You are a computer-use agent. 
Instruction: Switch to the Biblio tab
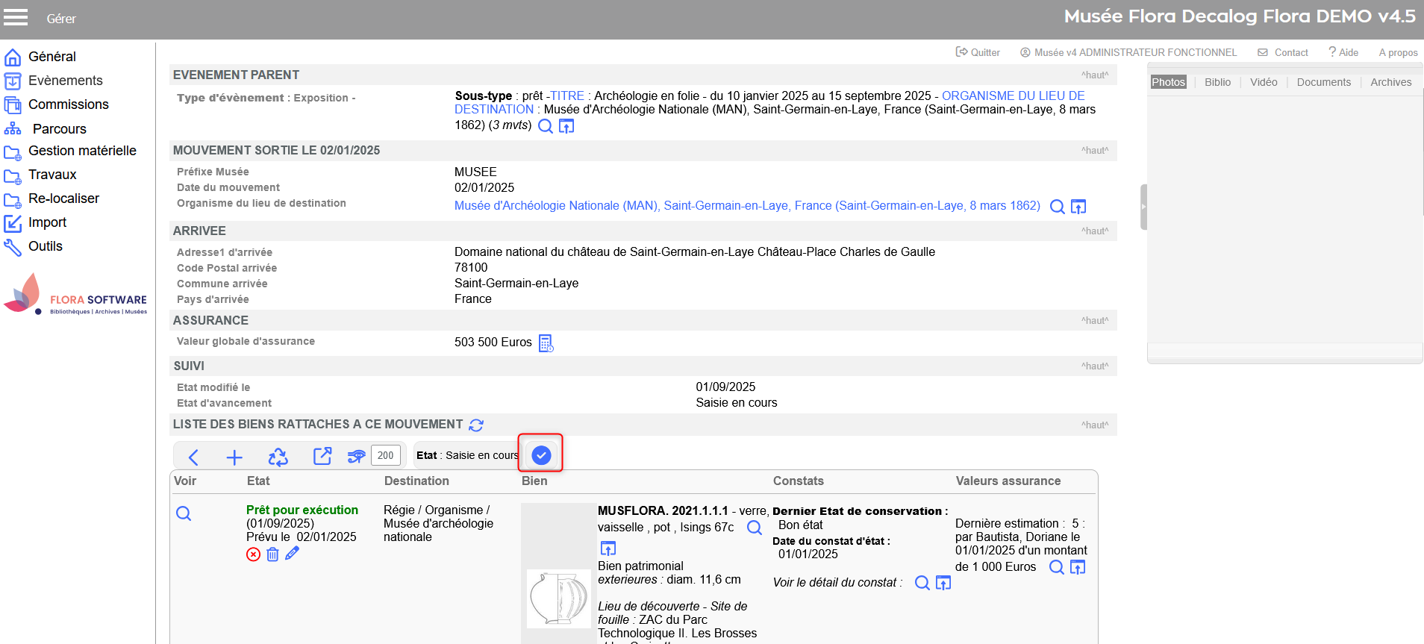[1217, 82]
